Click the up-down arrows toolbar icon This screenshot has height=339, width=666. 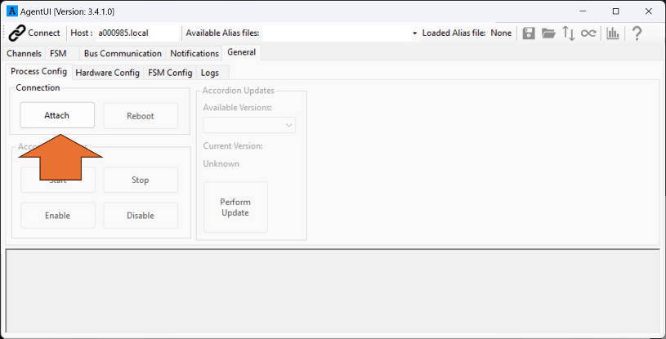(569, 33)
